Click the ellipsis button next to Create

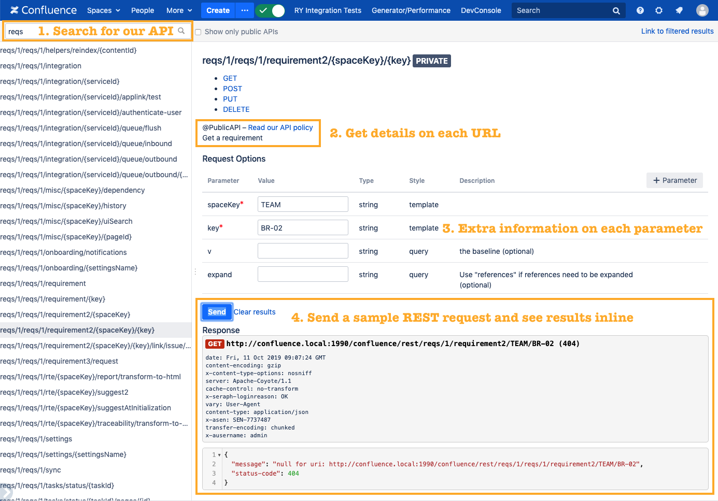click(x=245, y=10)
